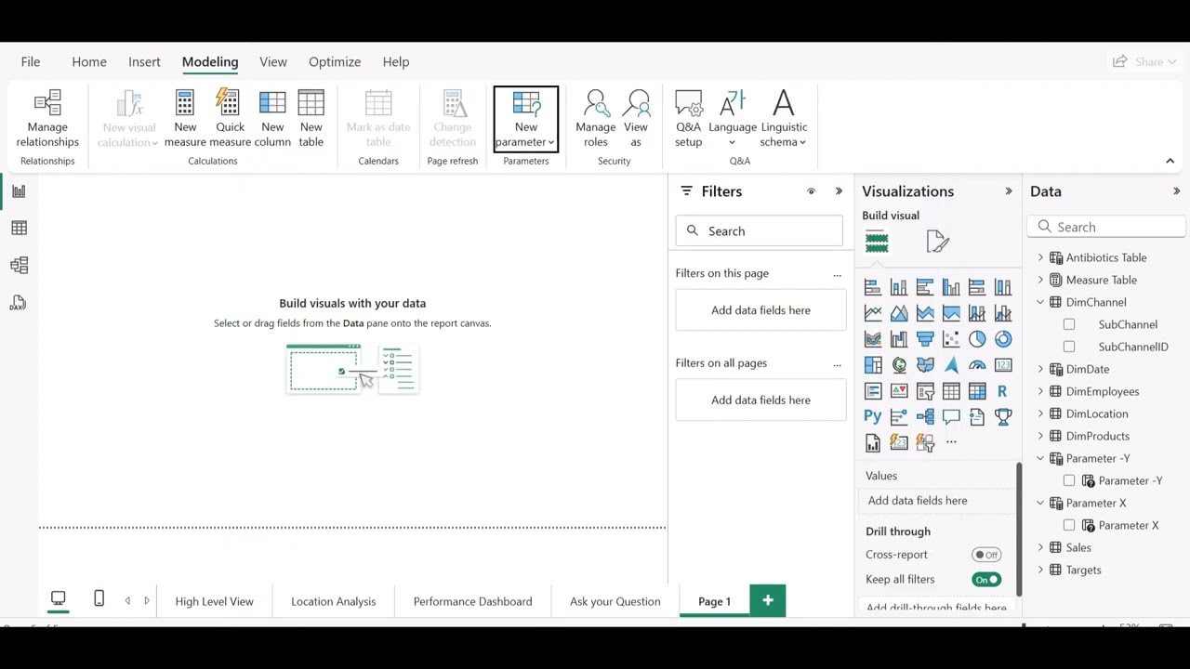Create a New measure

point(185,118)
